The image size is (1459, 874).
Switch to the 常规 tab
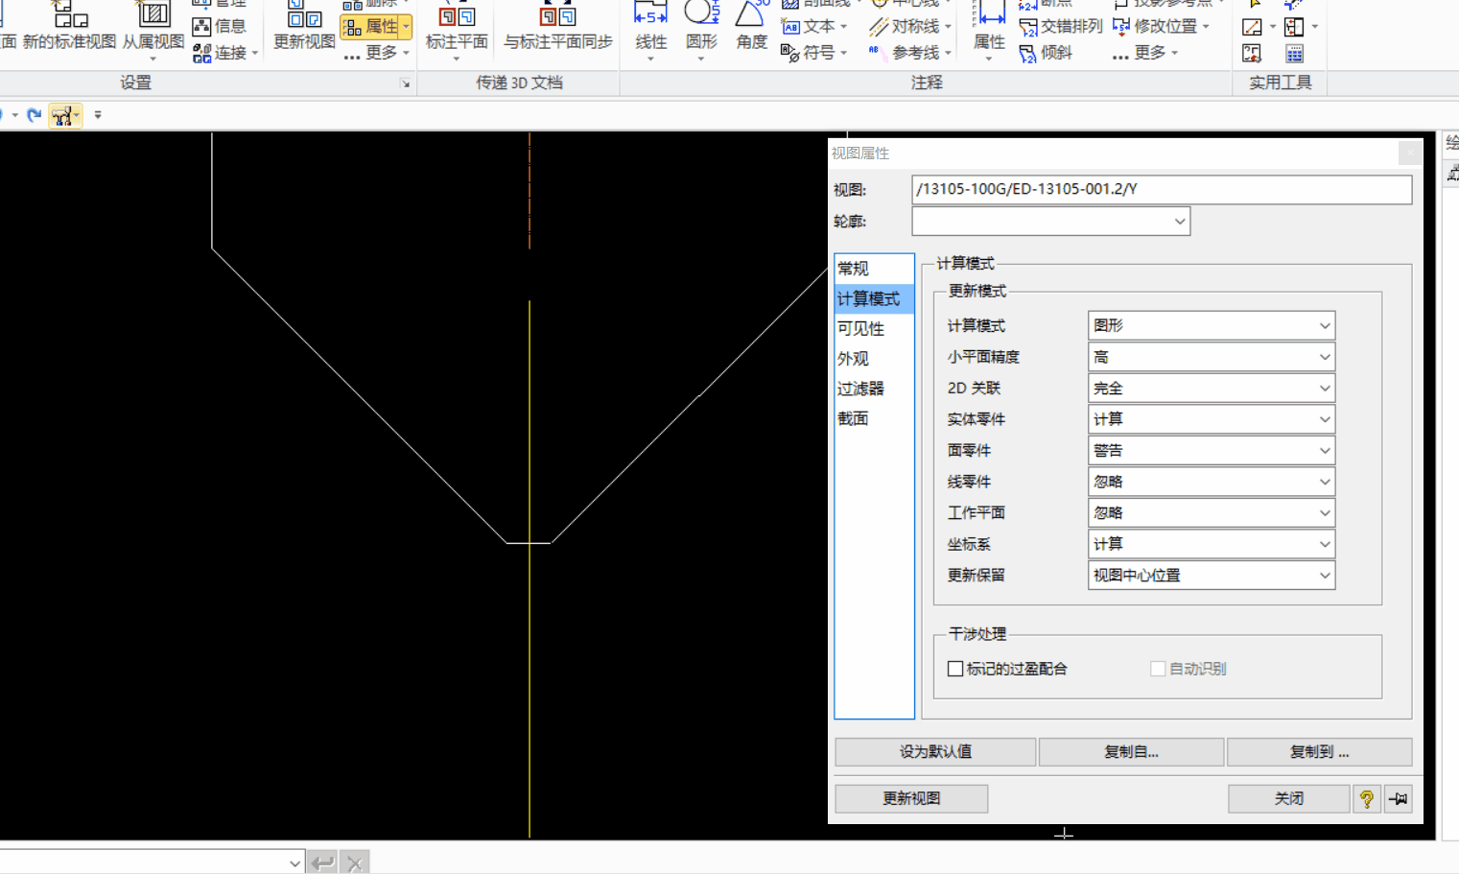(874, 269)
